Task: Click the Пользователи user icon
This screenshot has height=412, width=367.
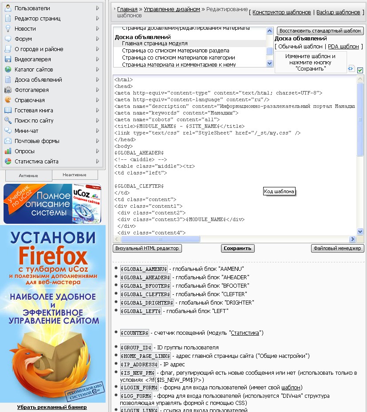Action: click(8, 8)
